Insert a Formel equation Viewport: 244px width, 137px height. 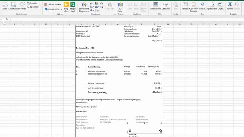click(x=230, y=7)
